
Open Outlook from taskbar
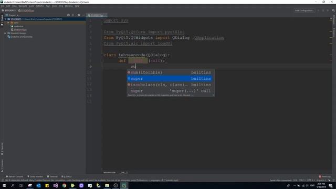[x=38, y=185]
